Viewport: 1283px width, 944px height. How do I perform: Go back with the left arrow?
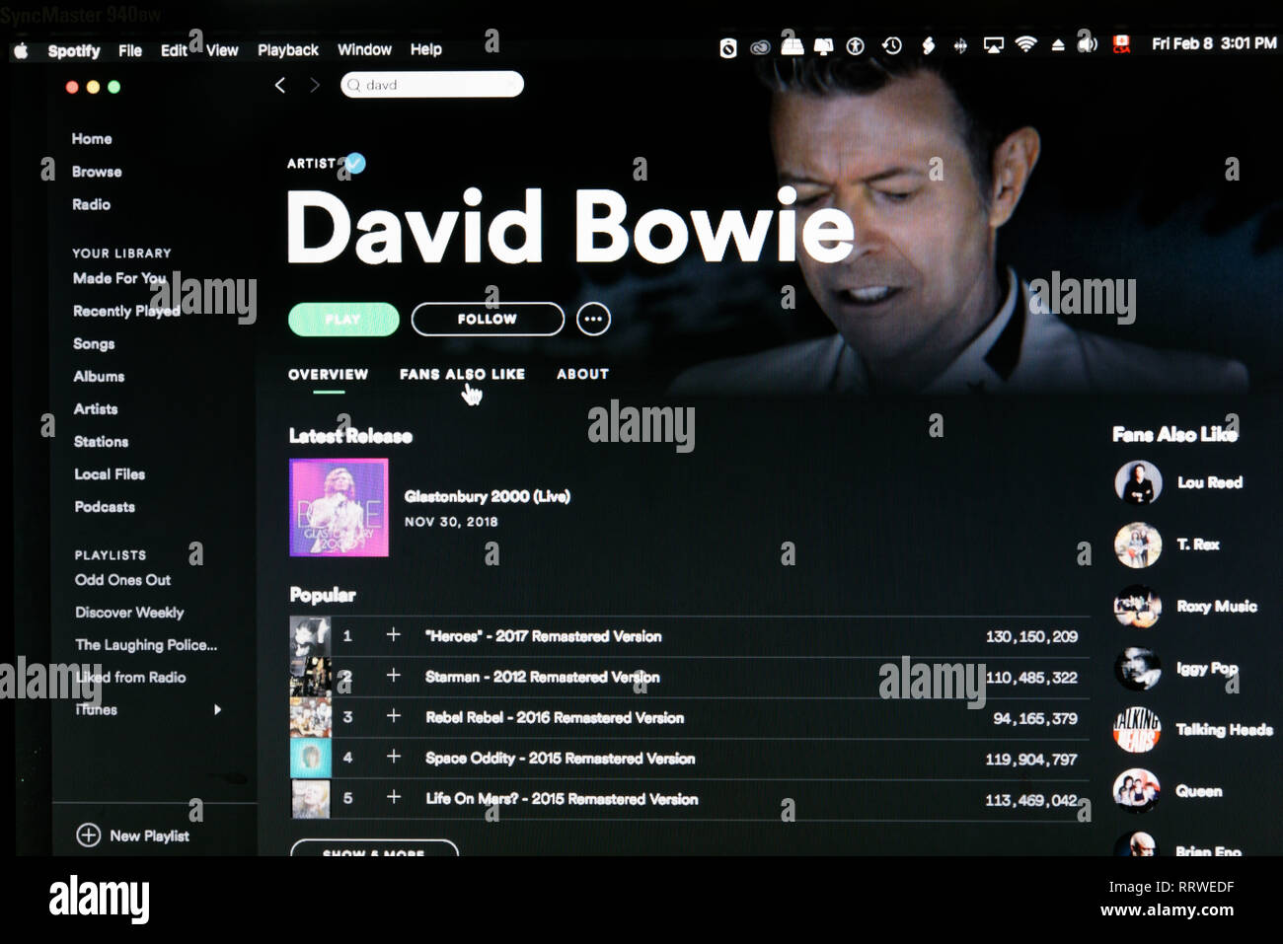[280, 86]
